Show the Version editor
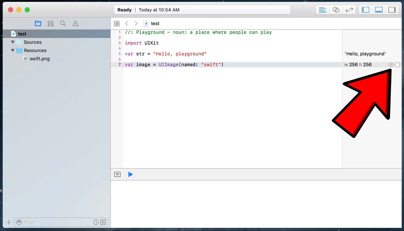This screenshot has height=231, width=404. 349,10
